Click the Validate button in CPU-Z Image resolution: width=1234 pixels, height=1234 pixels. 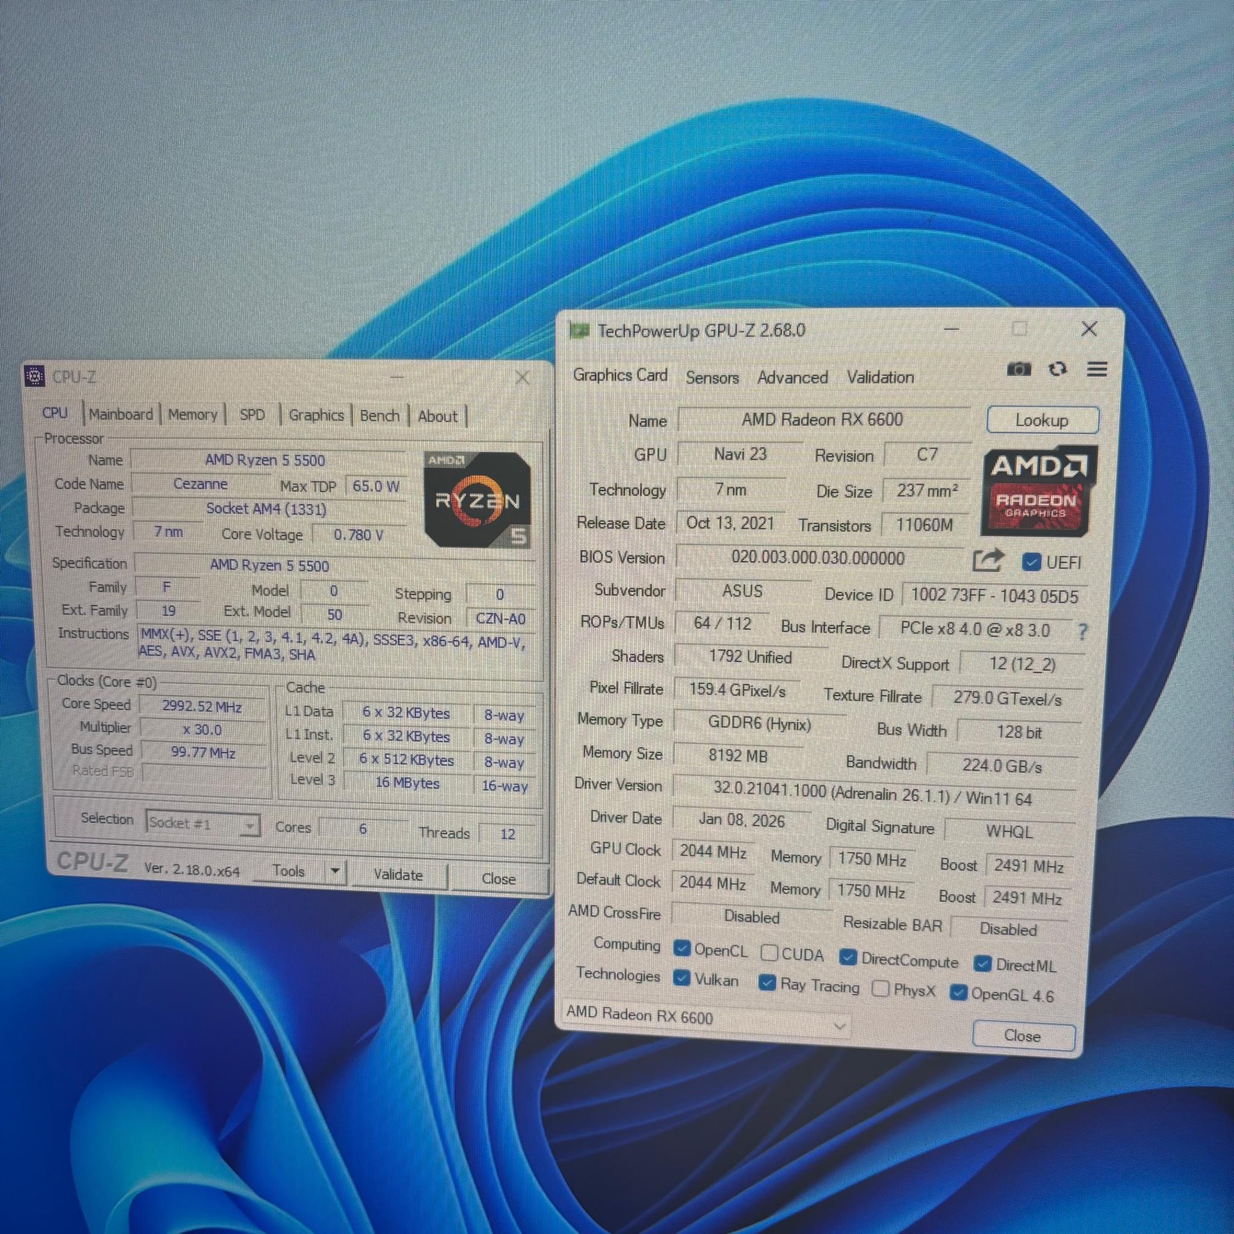point(398,874)
